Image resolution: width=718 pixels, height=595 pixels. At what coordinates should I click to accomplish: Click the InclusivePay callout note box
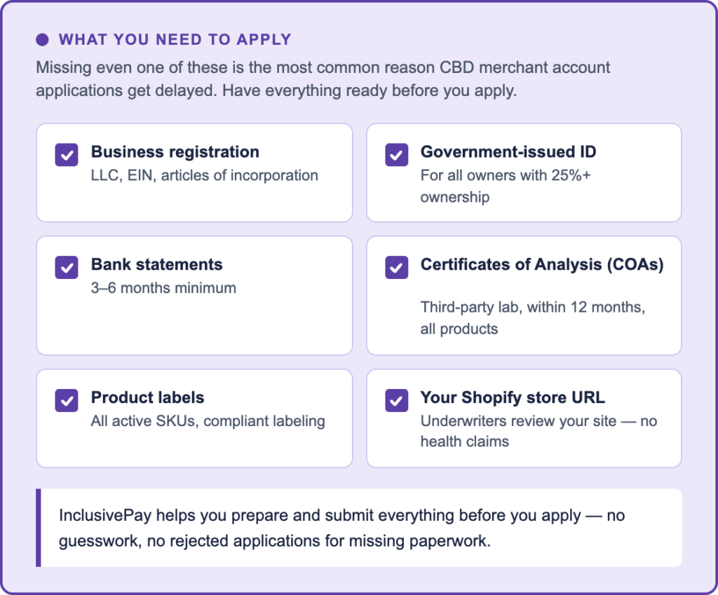pyautogui.click(x=359, y=528)
